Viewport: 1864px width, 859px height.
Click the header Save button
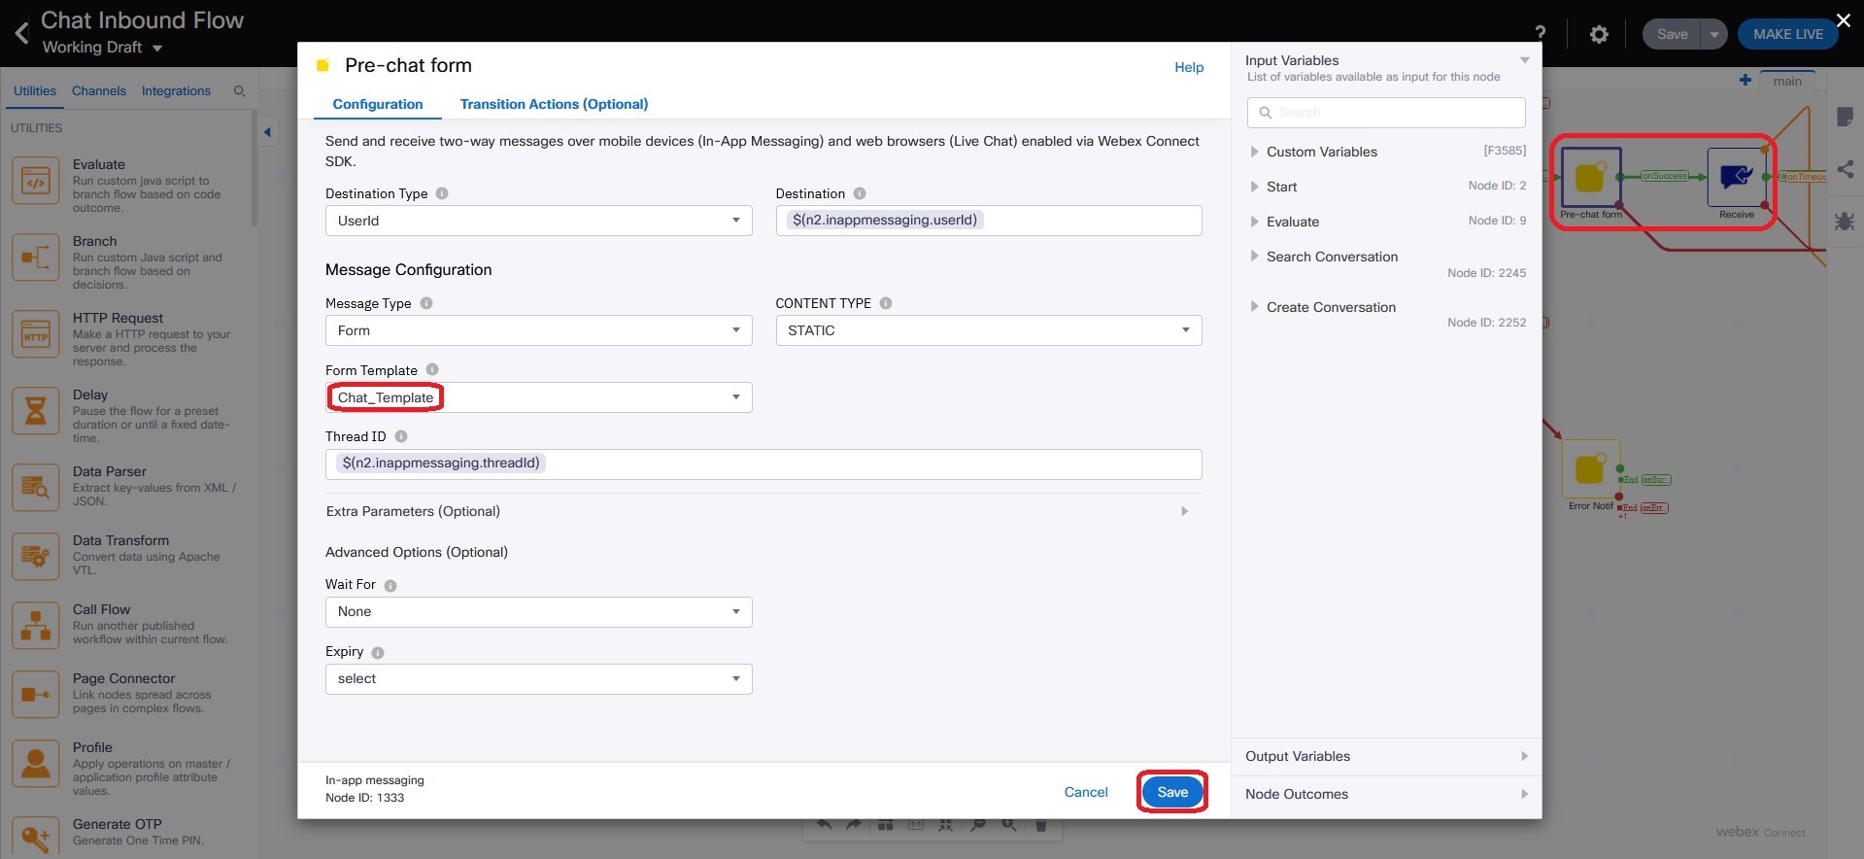[1672, 34]
